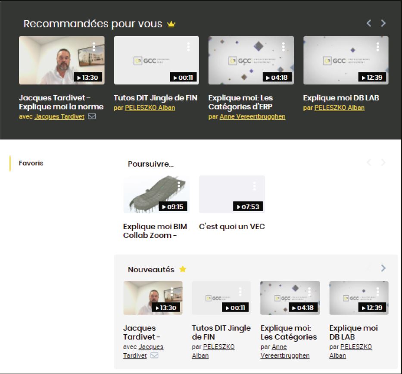
Task: Open three-dot menu on recommended Explique moi DB LAB
Action: coord(377,47)
